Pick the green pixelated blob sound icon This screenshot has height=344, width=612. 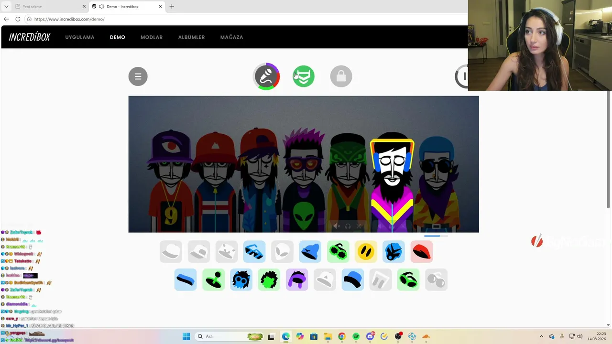pos(269,279)
